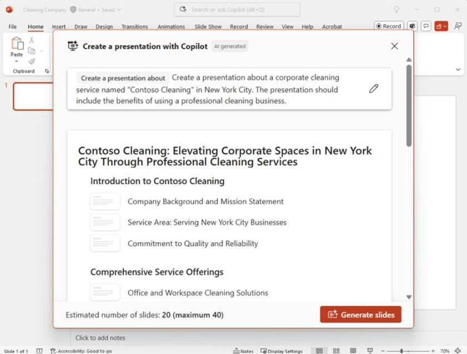Click the zoom slider handle
This screenshot has height=354, width=467.
401,351
